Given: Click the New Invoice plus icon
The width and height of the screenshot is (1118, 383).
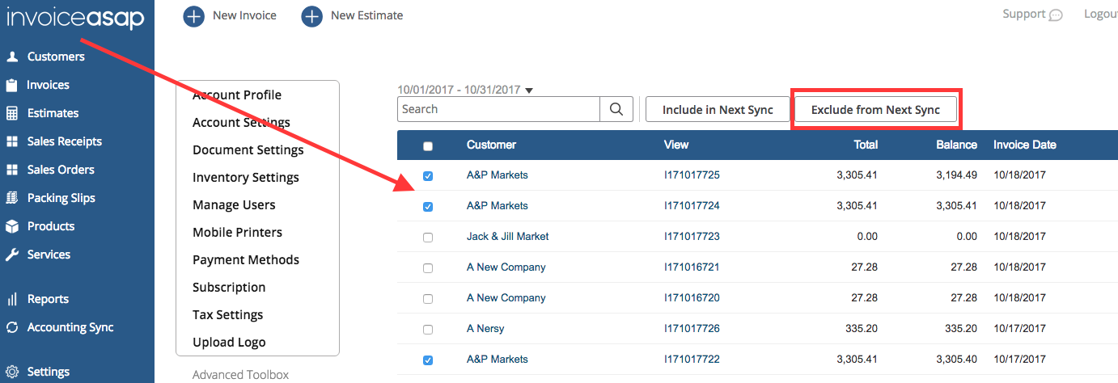Looking at the screenshot, I should click(194, 16).
